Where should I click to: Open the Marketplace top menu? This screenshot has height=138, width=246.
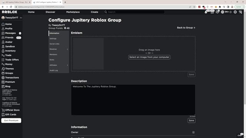click(73, 12)
